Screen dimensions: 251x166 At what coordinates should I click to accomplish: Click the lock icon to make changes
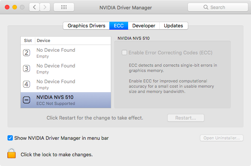pos(12,154)
